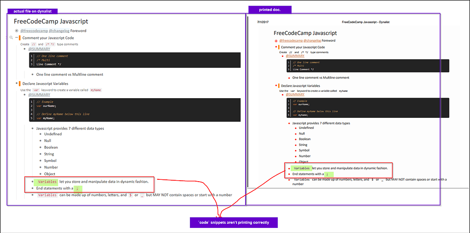
Task: Click the Symbol item in the printed doc
Action: [304, 150]
